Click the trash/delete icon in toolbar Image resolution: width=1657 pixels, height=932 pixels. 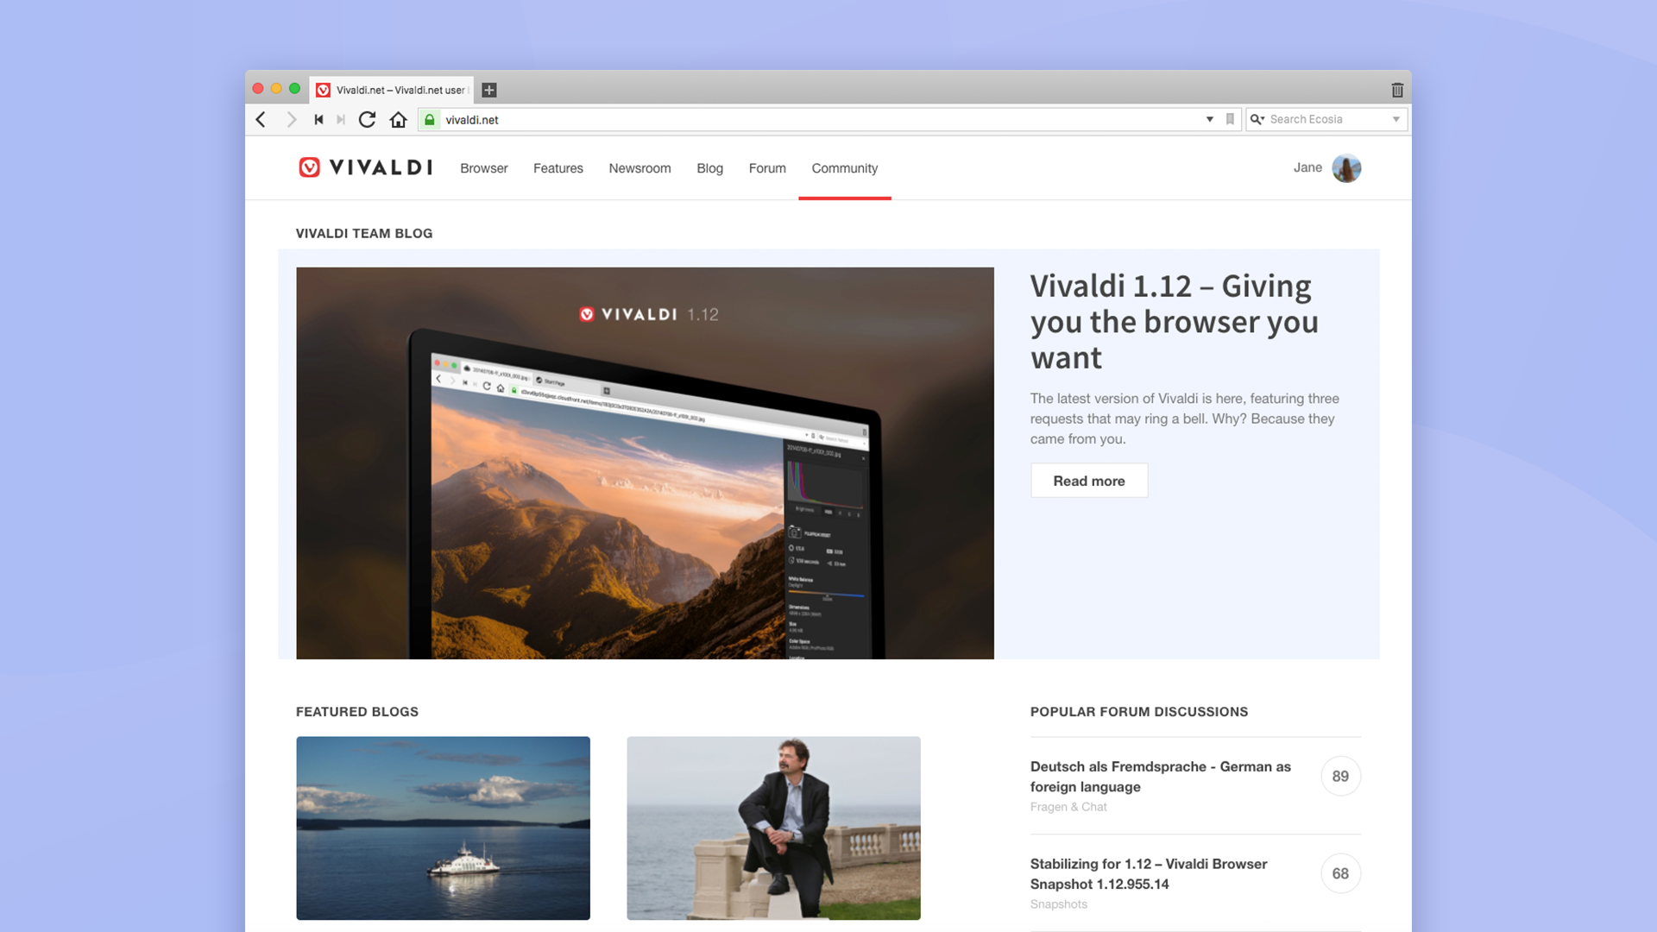pos(1397,90)
